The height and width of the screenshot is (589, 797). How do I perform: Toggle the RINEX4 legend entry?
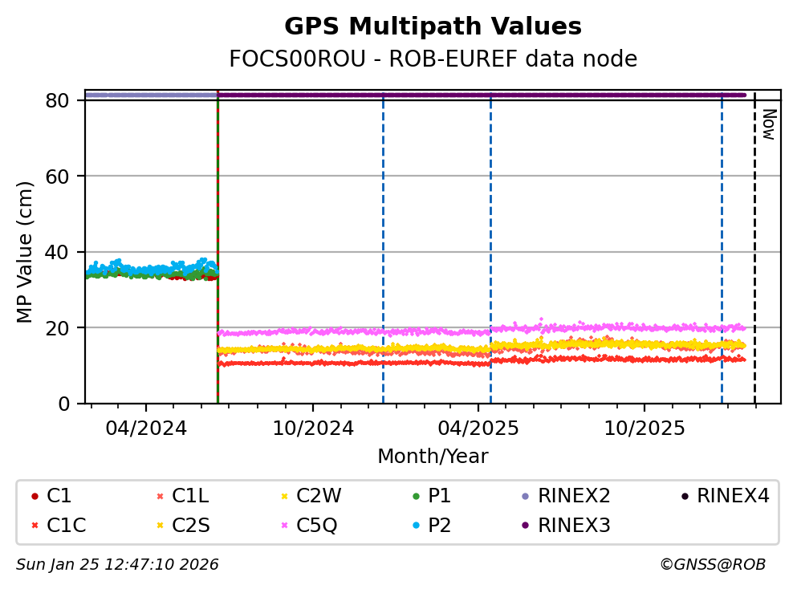tap(725, 497)
